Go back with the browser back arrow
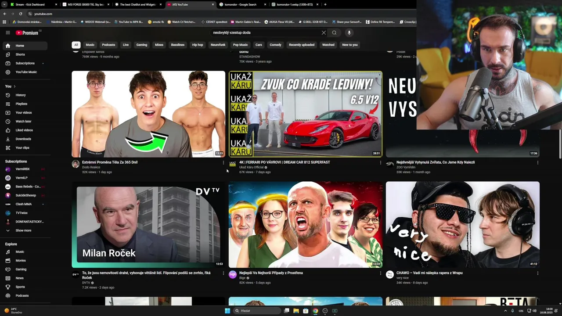This screenshot has width=562, height=316. (5, 14)
